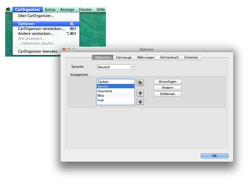Switch to the Währungen tab

(x=146, y=57)
